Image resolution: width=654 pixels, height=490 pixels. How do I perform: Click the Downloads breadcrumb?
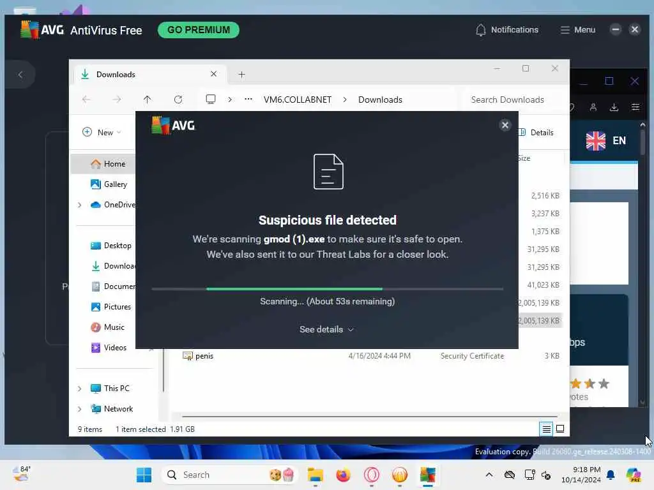tap(380, 100)
